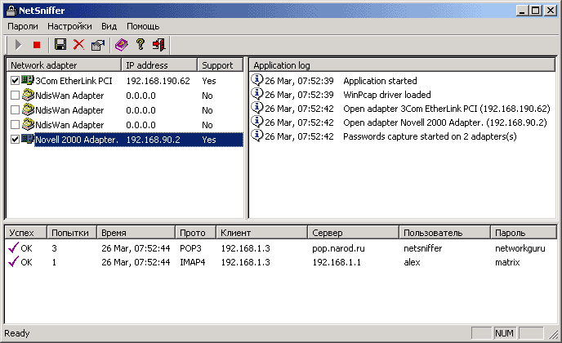Click the captured password matrix
562x343 pixels.
tap(507, 262)
